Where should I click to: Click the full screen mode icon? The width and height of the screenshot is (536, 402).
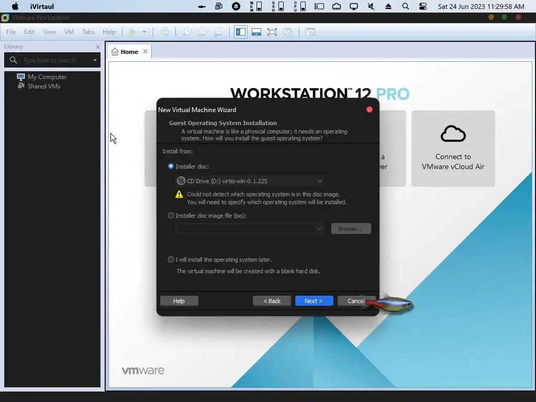272,32
